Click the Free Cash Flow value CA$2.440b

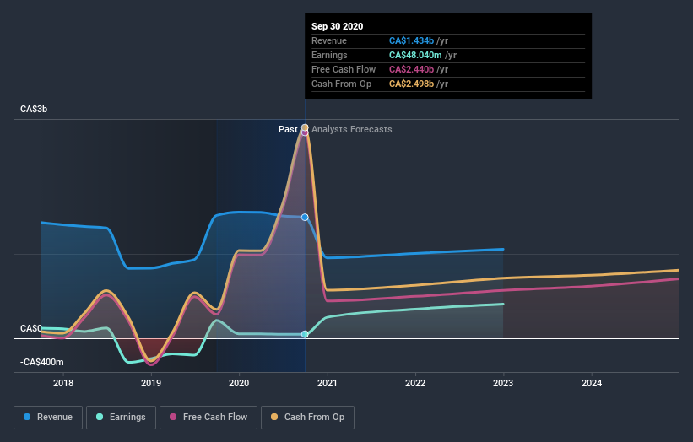coord(411,69)
